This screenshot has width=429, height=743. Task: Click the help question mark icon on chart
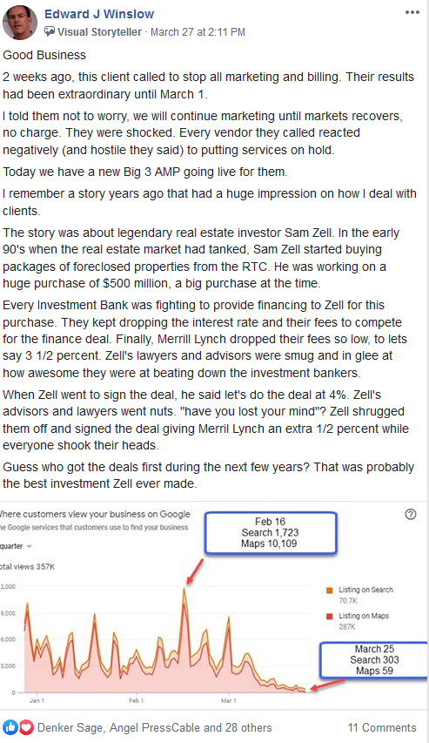click(x=411, y=514)
